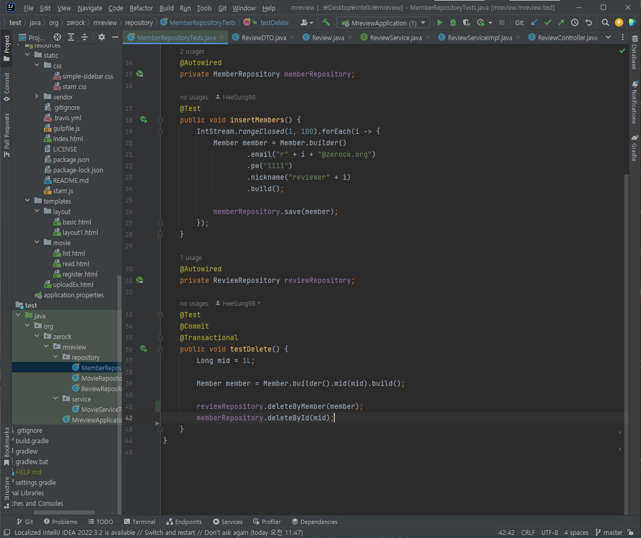
Task: Build the project with the hammer icon
Action: 326,23
